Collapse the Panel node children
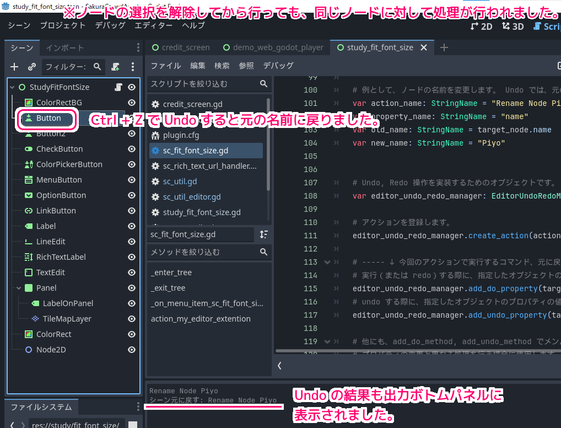Viewport: 561px width, 428px height. click(x=19, y=288)
